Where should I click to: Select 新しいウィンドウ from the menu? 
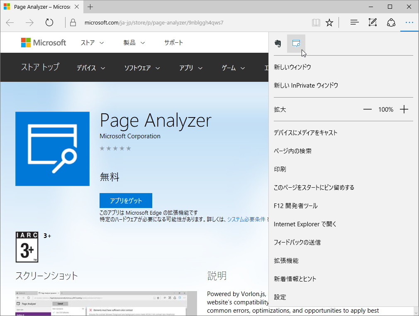[292, 66]
